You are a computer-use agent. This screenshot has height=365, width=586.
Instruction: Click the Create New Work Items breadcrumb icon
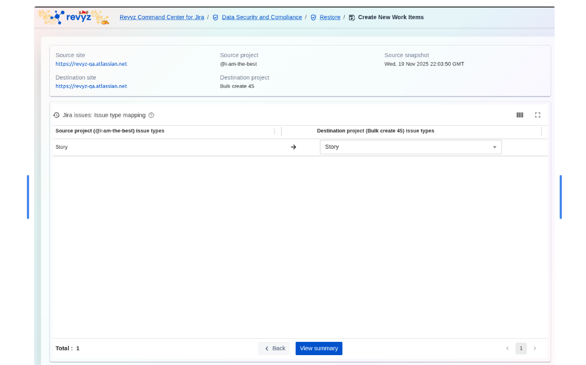click(352, 18)
